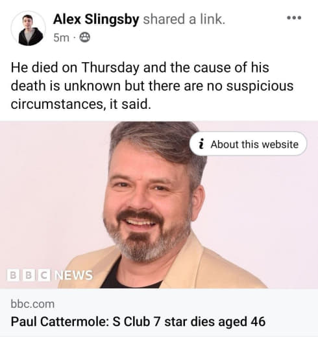This screenshot has height=337, width=318.
Task: Click the 'About this website' button
Action: point(248,144)
